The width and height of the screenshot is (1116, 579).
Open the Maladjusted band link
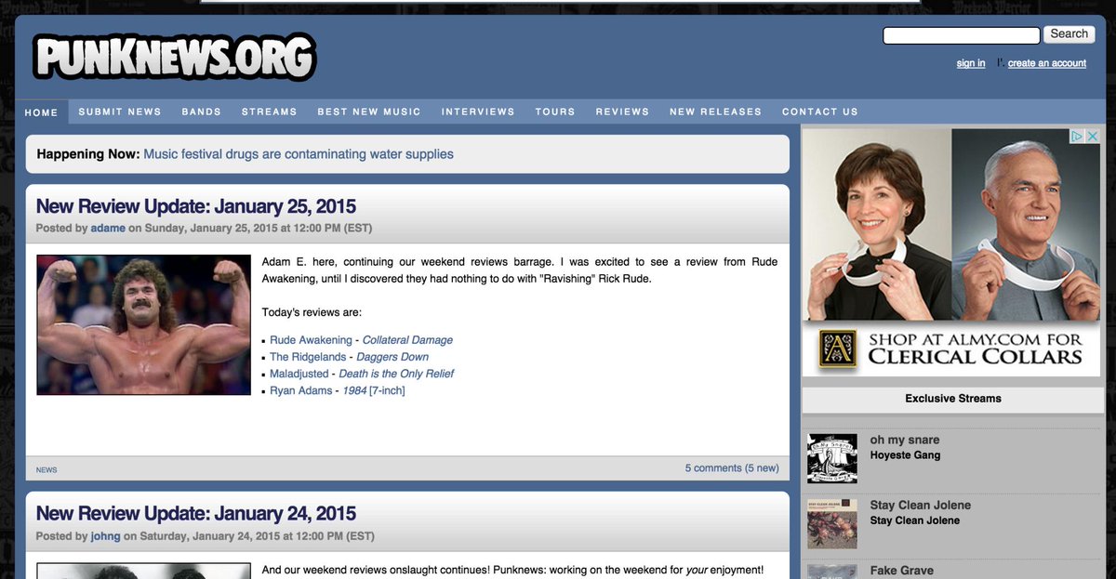299,374
